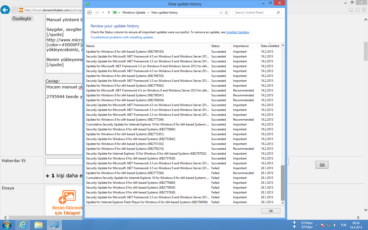
Task: Click the Control Panel icon in the address bar
Action: pos(115,13)
